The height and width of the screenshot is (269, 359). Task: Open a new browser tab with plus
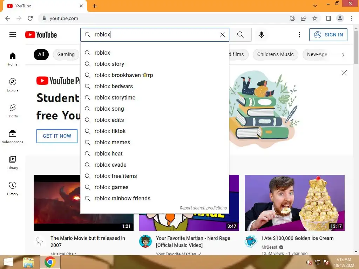[x=95, y=6]
